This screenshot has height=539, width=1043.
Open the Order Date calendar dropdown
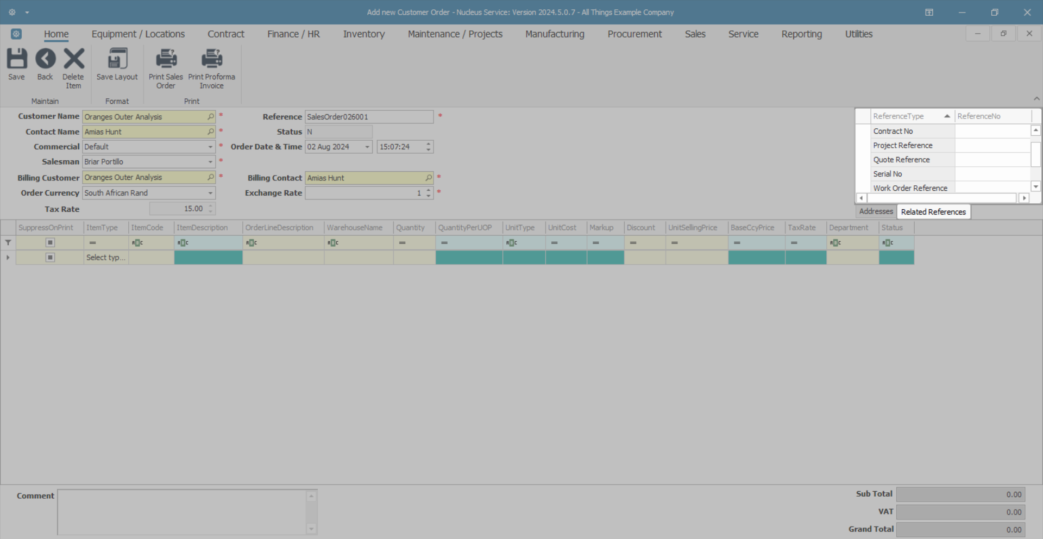tap(367, 147)
